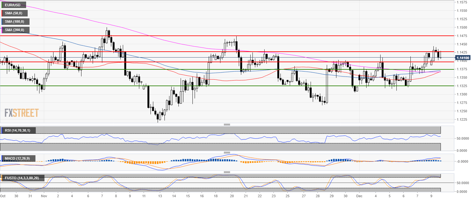Click the Oct label on the time axis

[x=3, y=196]
